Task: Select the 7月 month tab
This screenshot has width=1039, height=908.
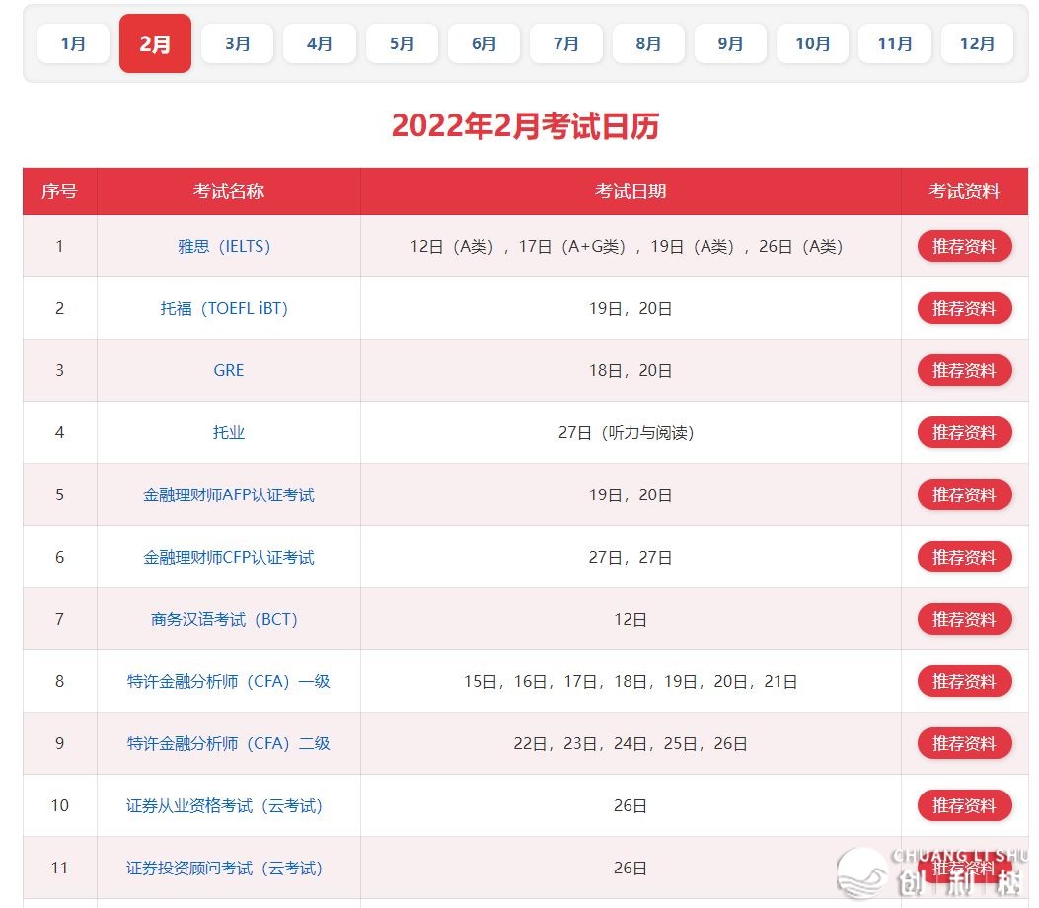Action: pyautogui.click(x=566, y=43)
